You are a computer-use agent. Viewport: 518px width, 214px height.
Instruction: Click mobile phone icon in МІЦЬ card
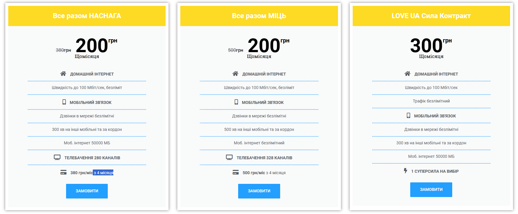tap(236, 102)
